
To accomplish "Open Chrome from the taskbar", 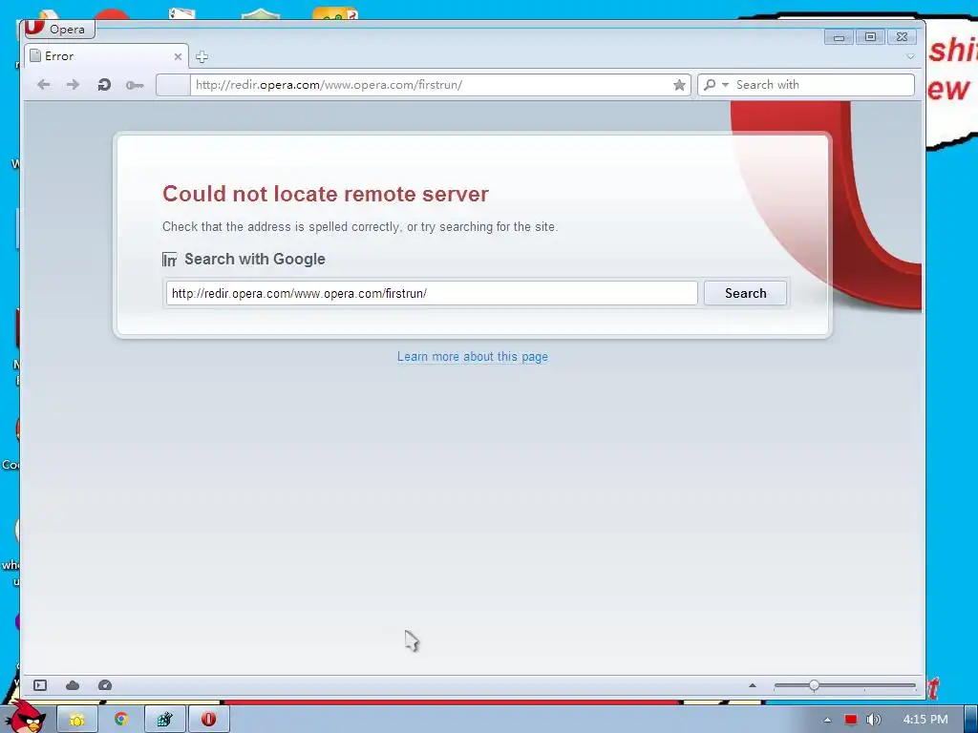I will pos(121,720).
